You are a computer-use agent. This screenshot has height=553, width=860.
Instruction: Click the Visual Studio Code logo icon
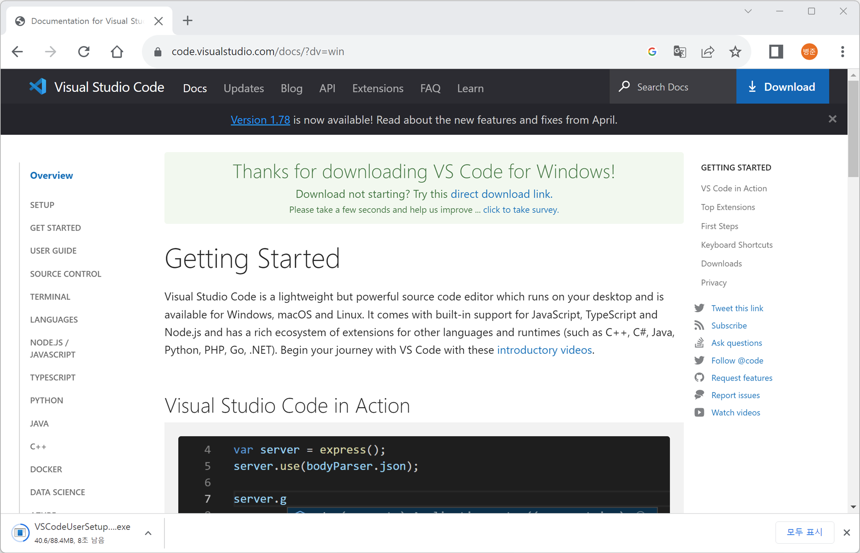[38, 86]
